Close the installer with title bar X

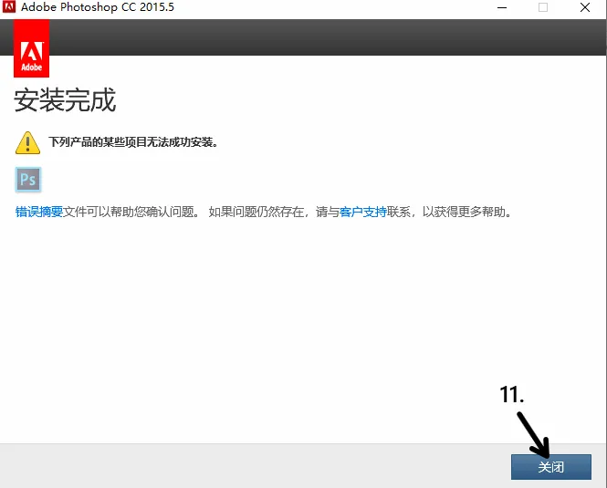click(585, 7)
